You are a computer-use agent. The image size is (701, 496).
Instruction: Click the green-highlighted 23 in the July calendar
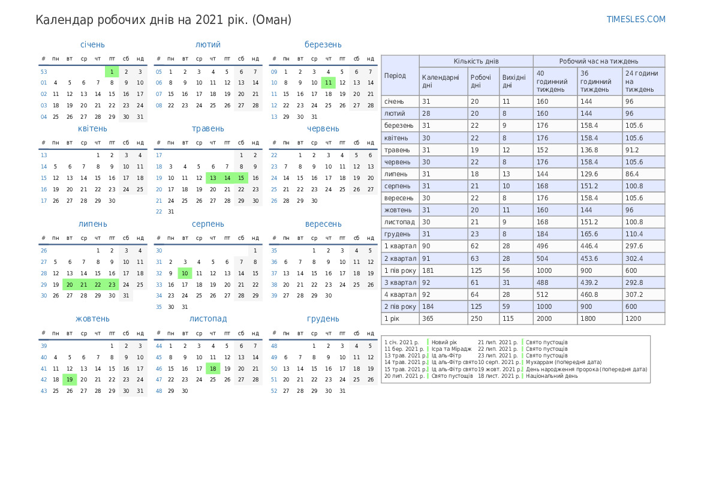tap(112, 284)
